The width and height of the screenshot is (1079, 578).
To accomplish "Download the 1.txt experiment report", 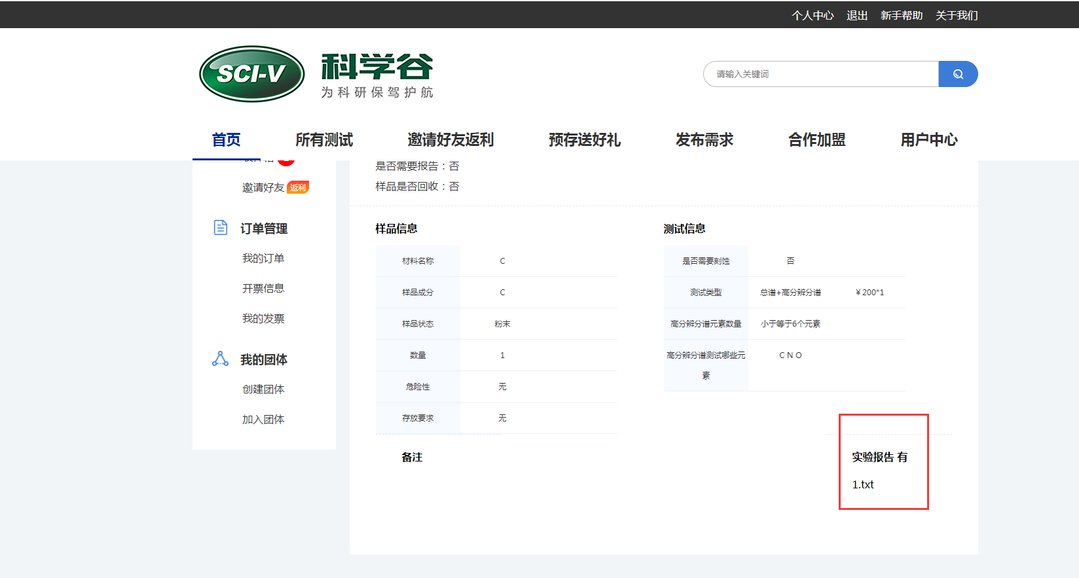I will coord(863,484).
